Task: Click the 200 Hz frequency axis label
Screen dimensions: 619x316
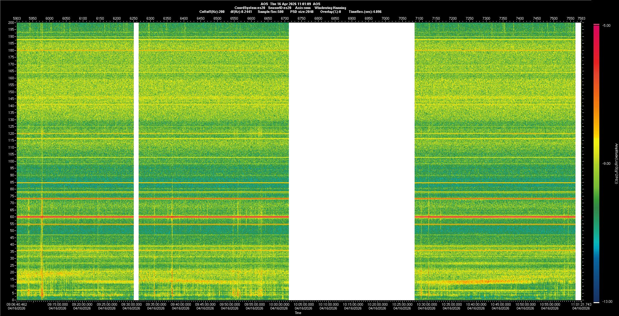Action: coord(11,23)
